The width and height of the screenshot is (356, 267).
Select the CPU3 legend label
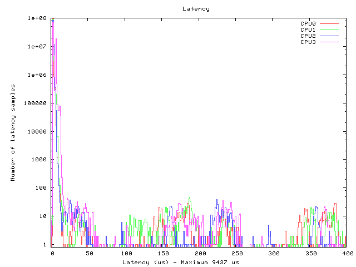click(x=308, y=42)
